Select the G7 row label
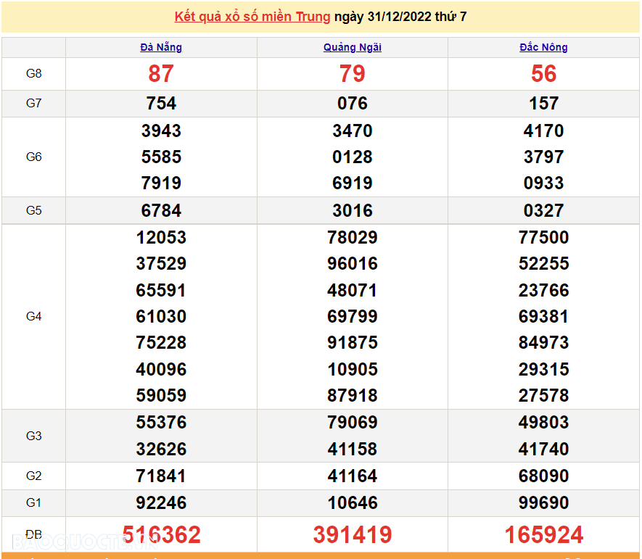The image size is (642, 559). coord(33,103)
